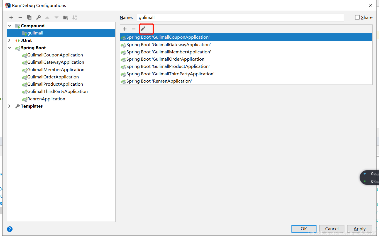Click Spring Boot category icon in tree
This screenshot has height=238, width=379.
click(x=18, y=48)
